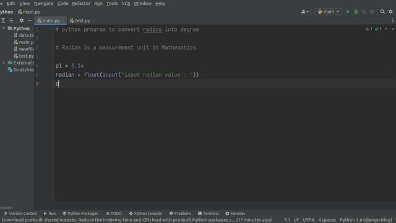The height and width of the screenshot is (223, 396).
Task: Select Scratches and Consoles node
Action: click(20, 69)
